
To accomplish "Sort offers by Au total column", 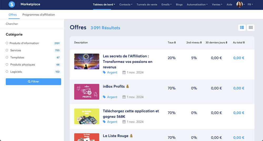I will (x=239, y=42).
